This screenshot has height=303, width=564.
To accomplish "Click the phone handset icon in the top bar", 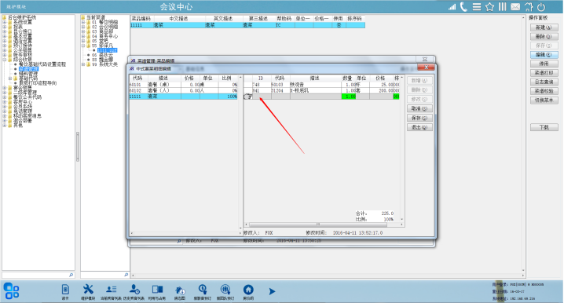I will point(463,7).
